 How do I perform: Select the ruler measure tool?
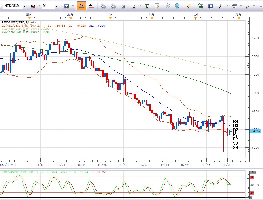(x=189, y=6)
